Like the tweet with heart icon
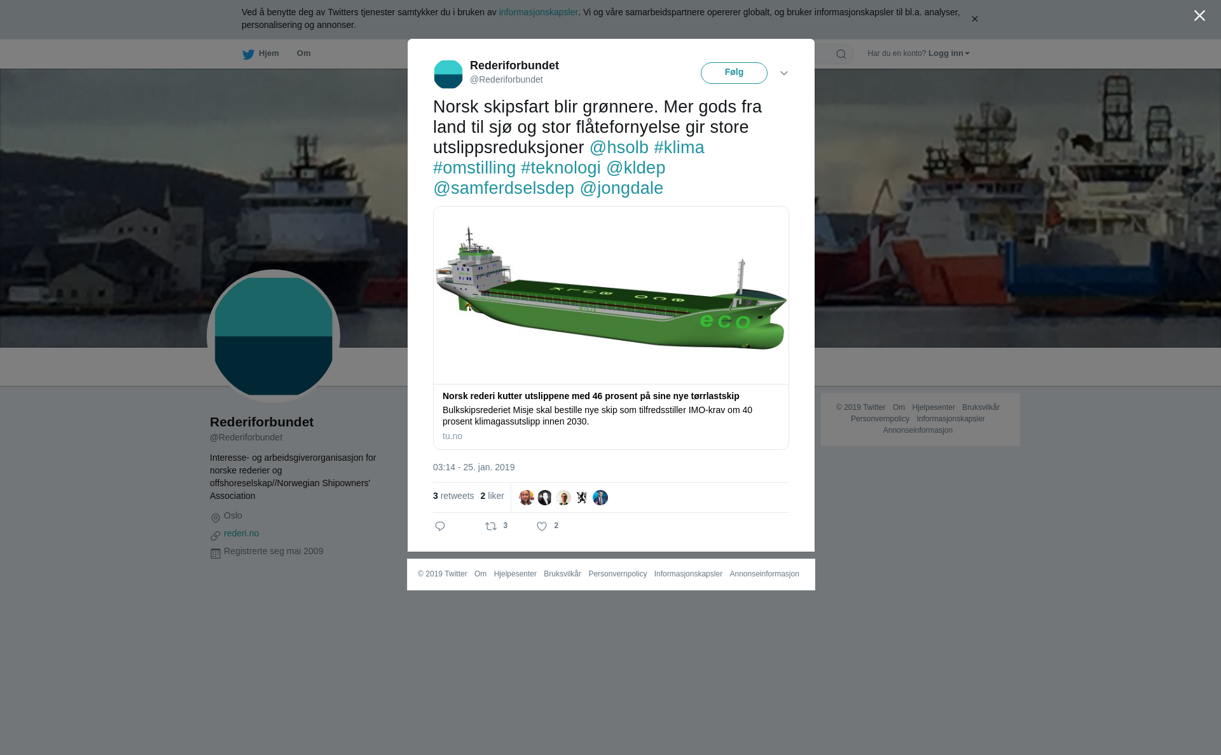Image resolution: width=1221 pixels, height=755 pixels. 542,526
